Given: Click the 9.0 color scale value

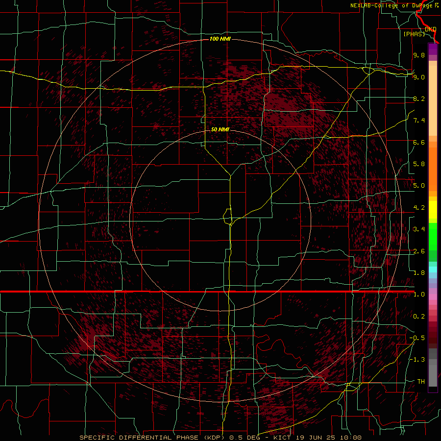Looking at the screenshot, I should pyautogui.click(x=419, y=77).
